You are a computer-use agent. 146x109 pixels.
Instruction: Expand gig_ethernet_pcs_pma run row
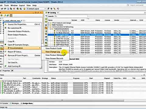tap(1, 85)
